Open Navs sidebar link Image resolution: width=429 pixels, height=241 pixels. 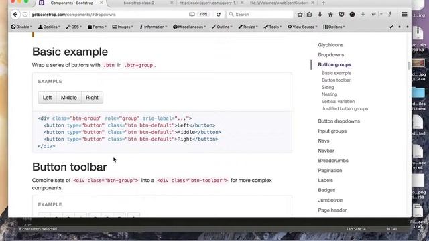[x=323, y=141]
